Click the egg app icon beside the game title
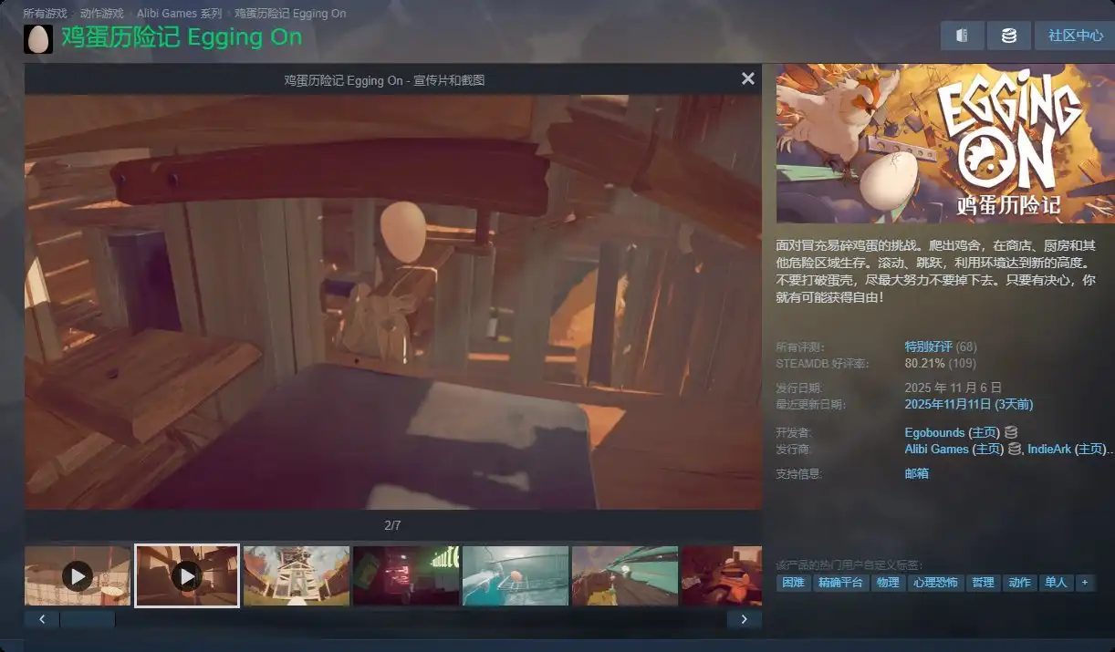1115x652 pixels. [x=38, y=39]
